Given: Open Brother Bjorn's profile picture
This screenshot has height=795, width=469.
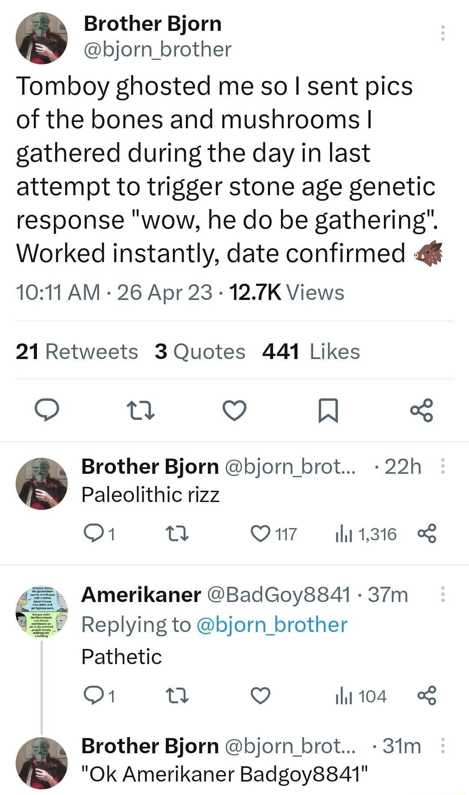Looking at the screenshot, I should coord(41,38).
